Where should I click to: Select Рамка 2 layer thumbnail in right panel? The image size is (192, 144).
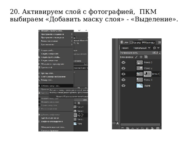click(139, 68)
